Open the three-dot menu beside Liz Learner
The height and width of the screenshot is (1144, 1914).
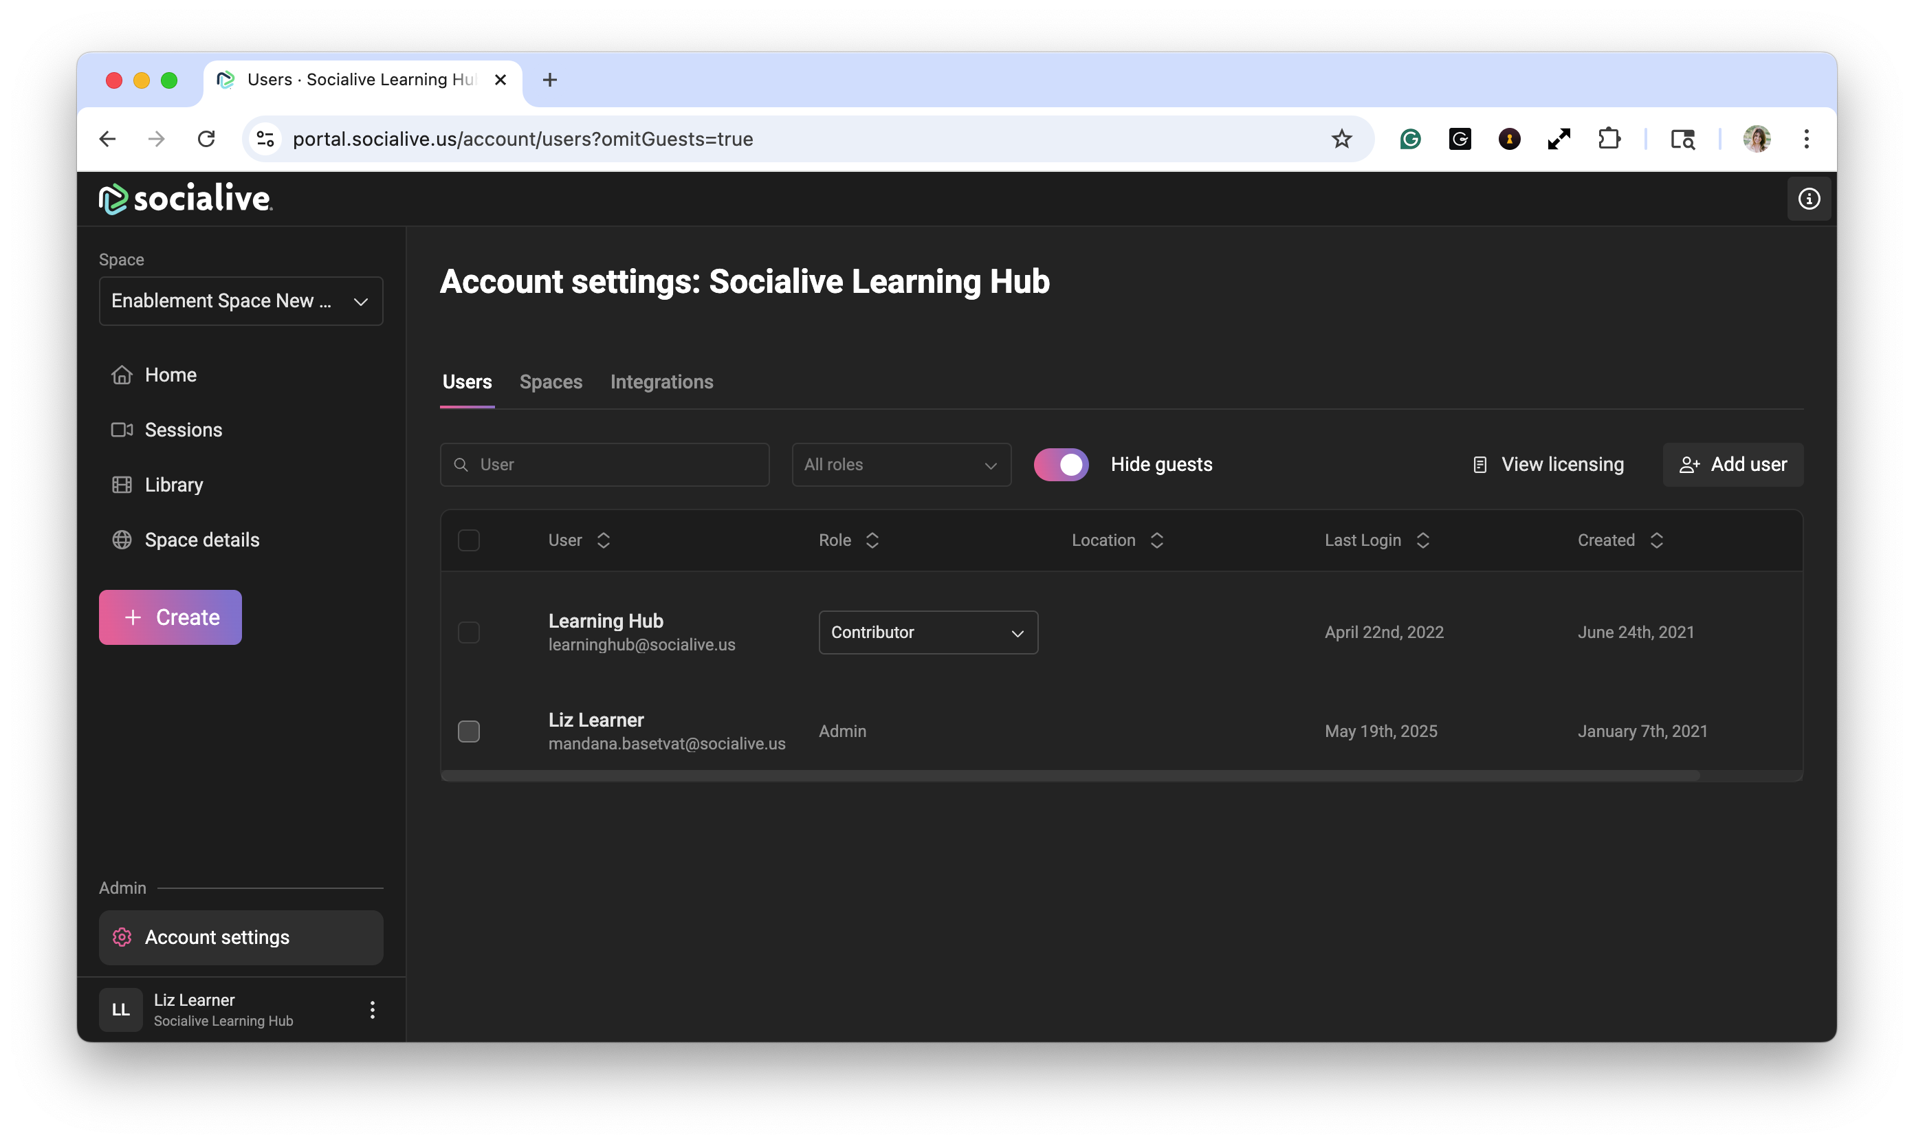[373, 1010]
